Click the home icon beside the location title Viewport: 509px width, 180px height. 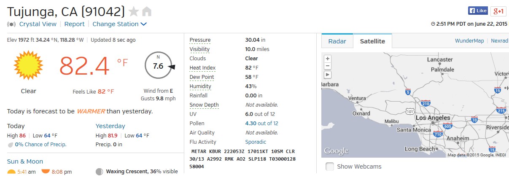tap(146, 11)
